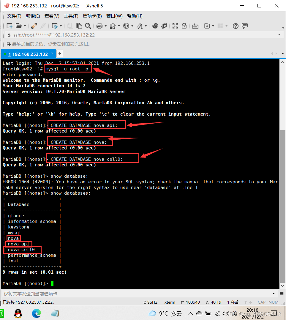Click the weather 9°C 多云 widget
Screen dimensions: 286x320
165,313
